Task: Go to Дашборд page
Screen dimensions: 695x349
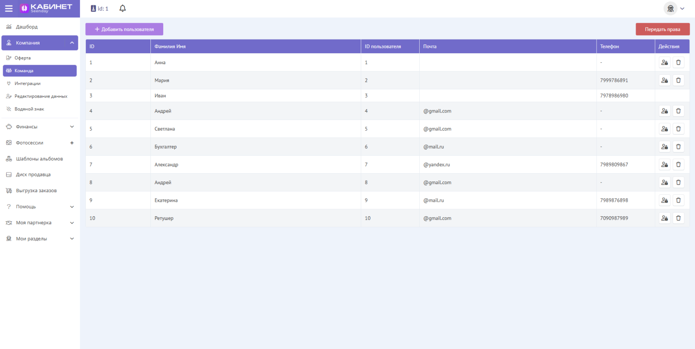Action: pos(26,27)
